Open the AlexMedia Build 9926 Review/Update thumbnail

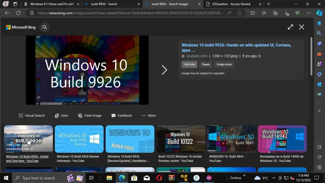(x=130, y=139)
